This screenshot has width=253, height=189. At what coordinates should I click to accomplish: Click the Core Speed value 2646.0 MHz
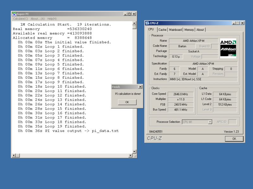point(181,94)
